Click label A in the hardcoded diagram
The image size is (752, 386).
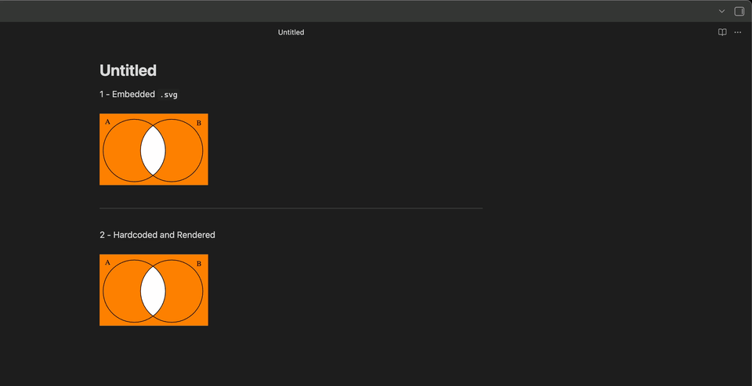pyautogui.click(x=107, y=262)
